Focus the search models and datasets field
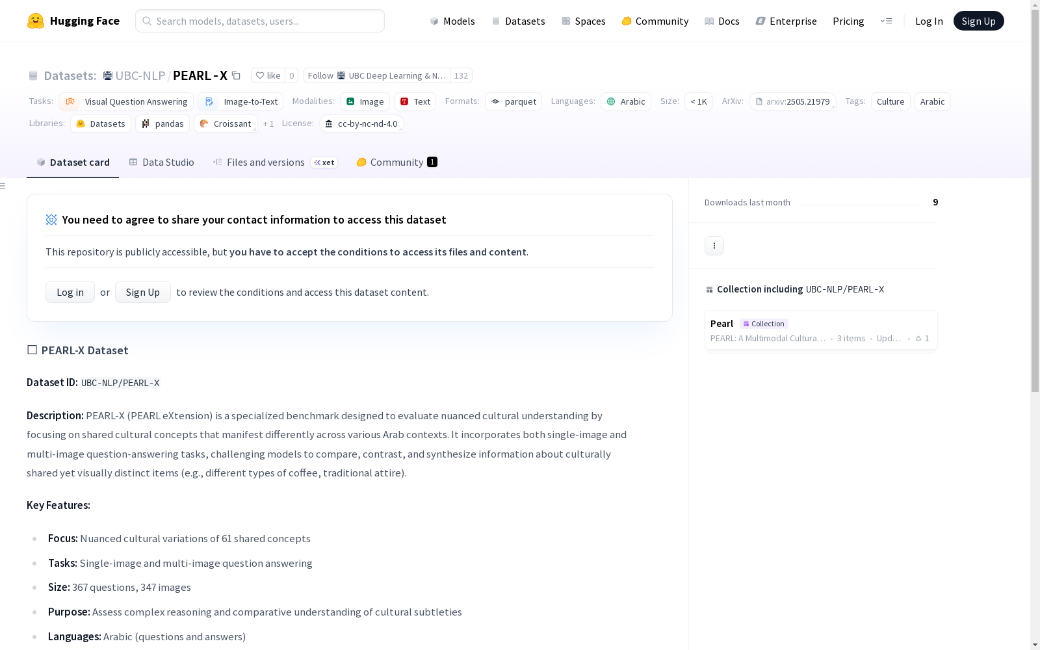1040x650 pixels. 260,21
